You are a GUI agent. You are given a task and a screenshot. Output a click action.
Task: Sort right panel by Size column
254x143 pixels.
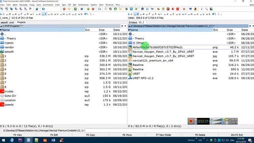(230, 30)
